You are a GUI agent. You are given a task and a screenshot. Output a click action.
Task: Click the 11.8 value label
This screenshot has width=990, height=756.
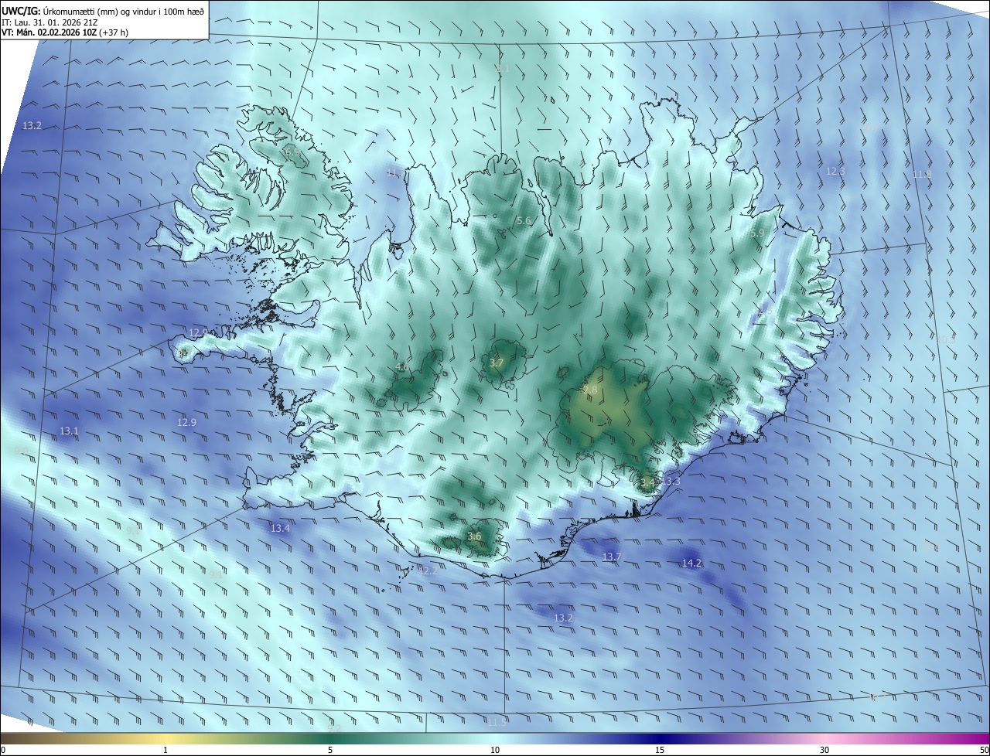[x=922, y=174]
